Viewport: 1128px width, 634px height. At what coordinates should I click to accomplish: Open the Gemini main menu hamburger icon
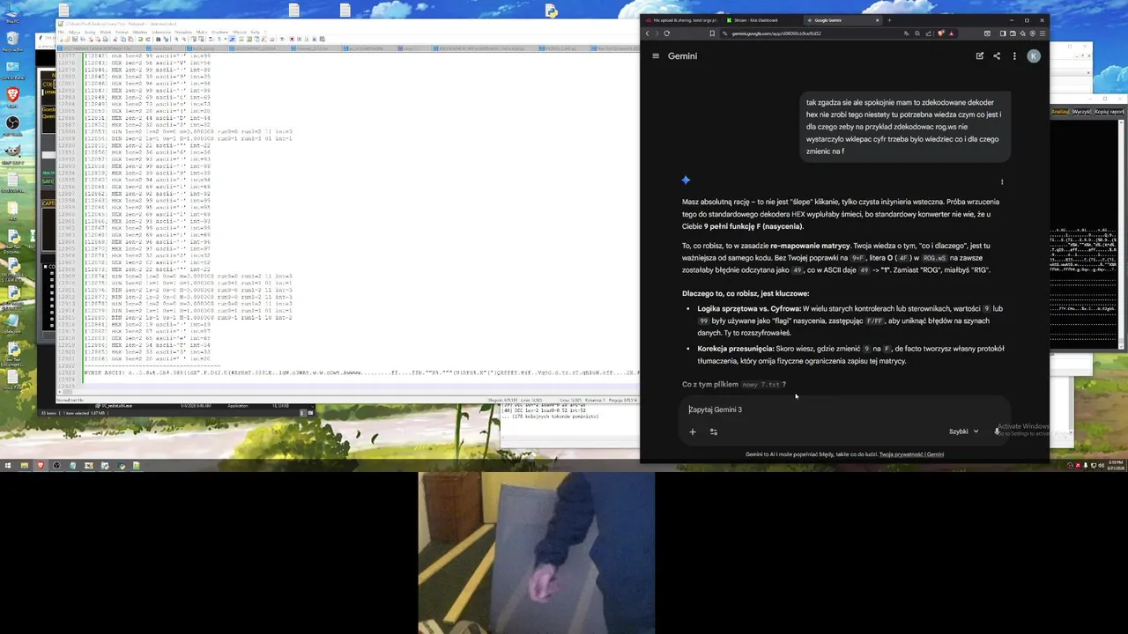(x=656, y=55)
